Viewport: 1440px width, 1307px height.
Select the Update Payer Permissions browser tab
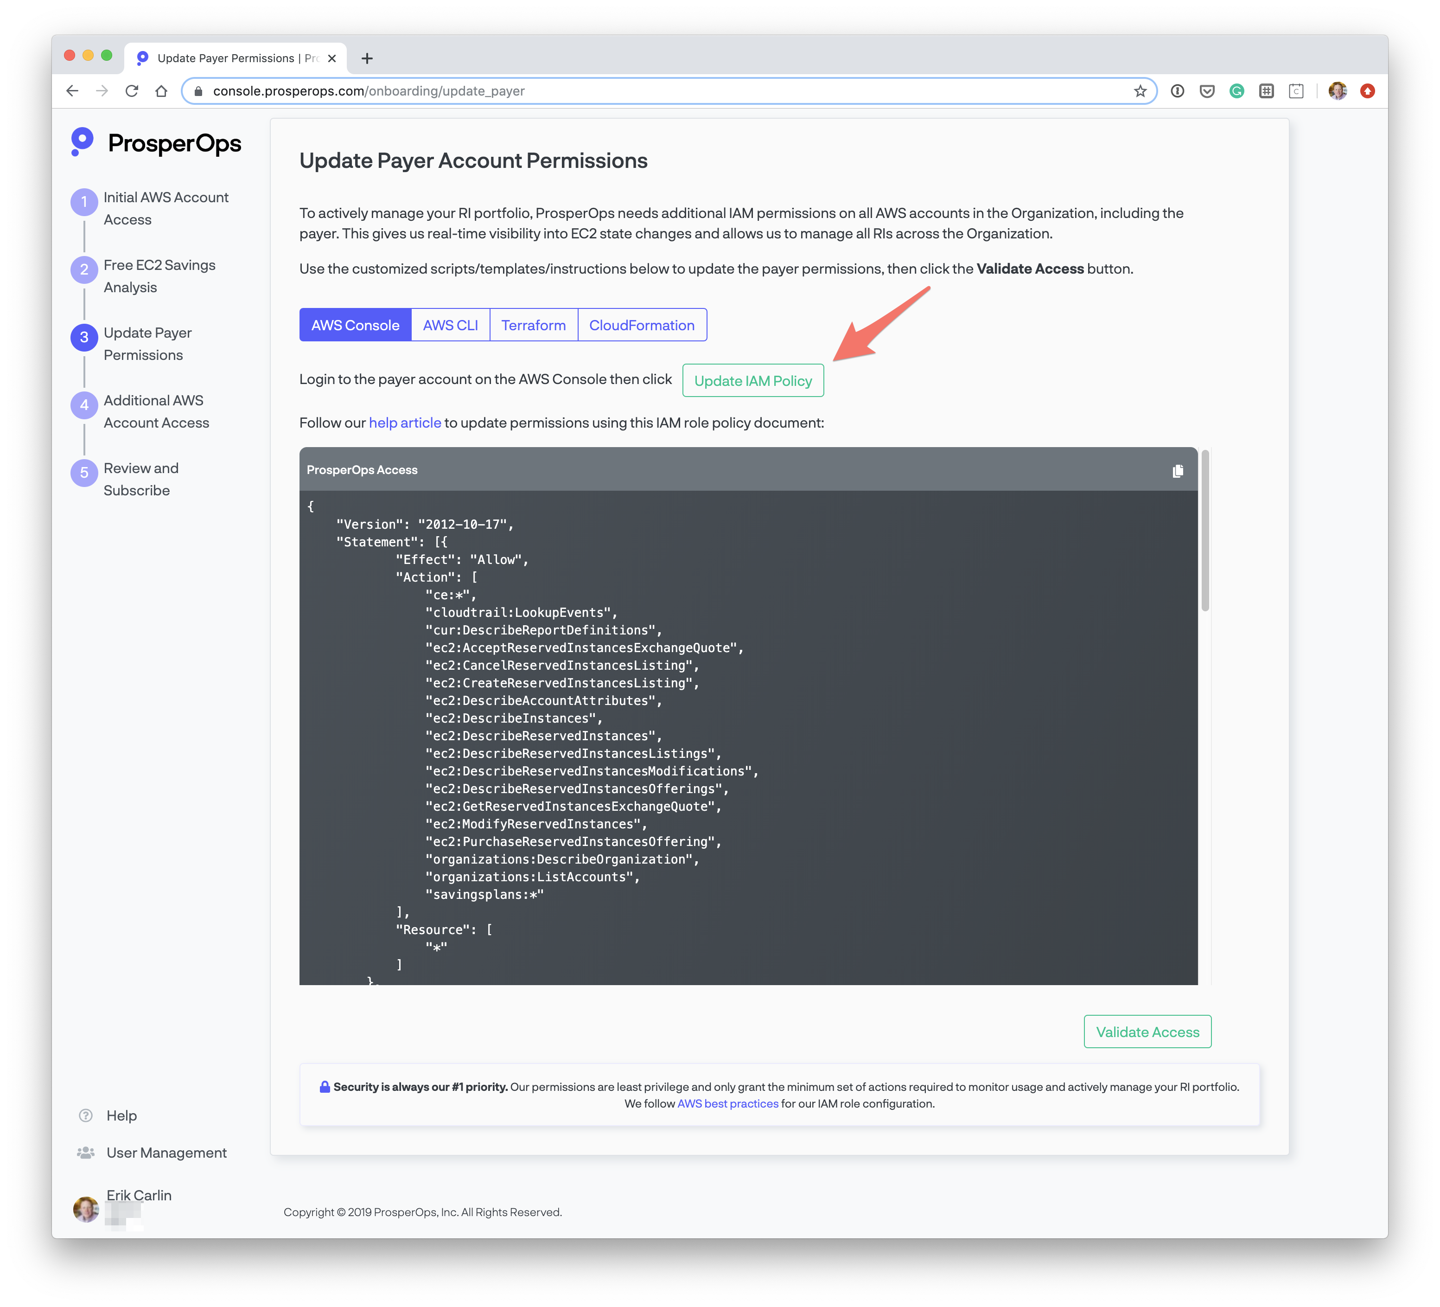click(236, 58)
